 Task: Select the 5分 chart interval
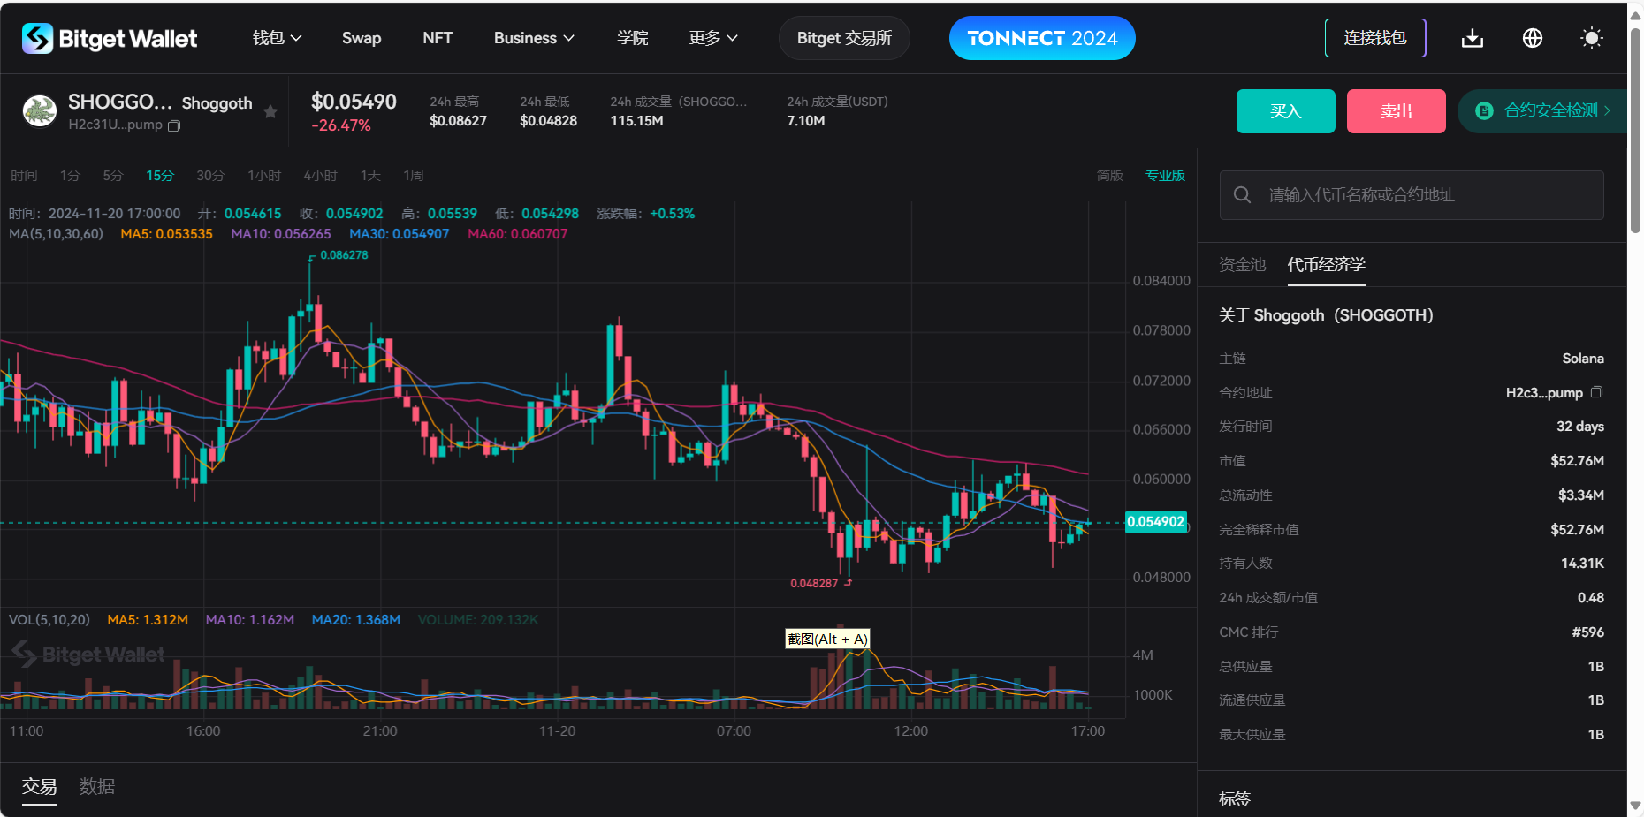coord(113,176)
